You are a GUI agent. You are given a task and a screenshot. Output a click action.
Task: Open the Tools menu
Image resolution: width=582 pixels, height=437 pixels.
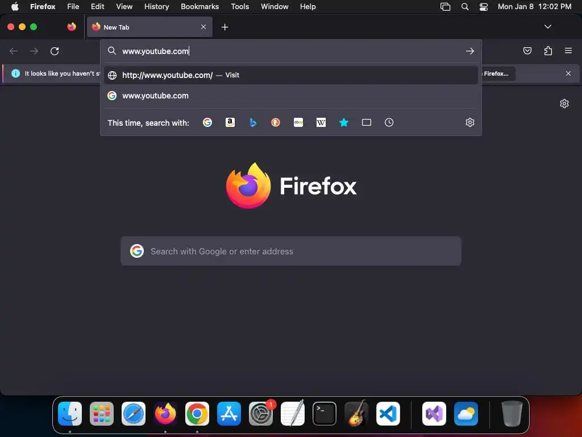click(240, 6)
